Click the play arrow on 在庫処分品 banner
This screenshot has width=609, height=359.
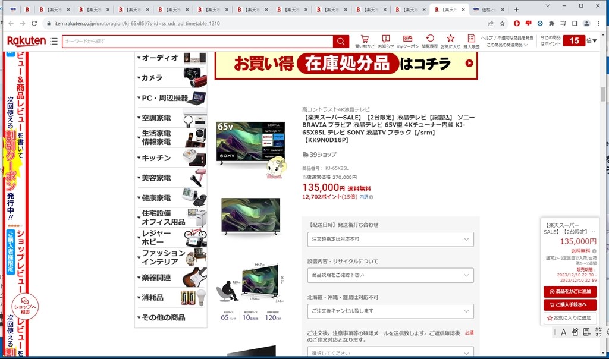click(x=469, y=63)
